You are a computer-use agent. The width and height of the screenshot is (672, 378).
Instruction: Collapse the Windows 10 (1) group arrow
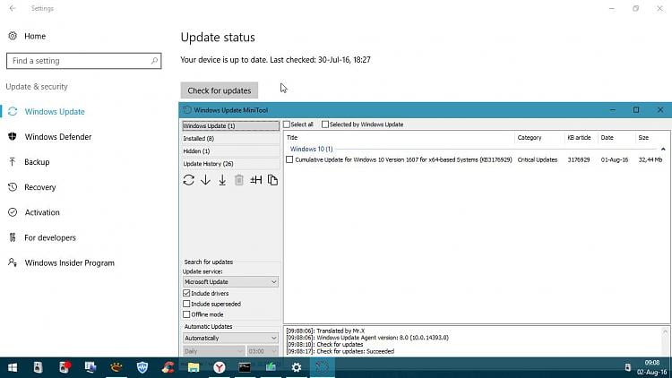click(x=663, y=150)
